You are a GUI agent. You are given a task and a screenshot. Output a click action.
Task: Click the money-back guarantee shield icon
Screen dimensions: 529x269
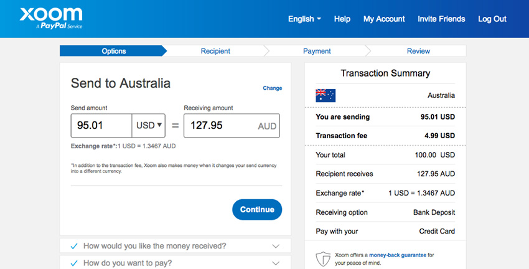[x=322, y=259]
